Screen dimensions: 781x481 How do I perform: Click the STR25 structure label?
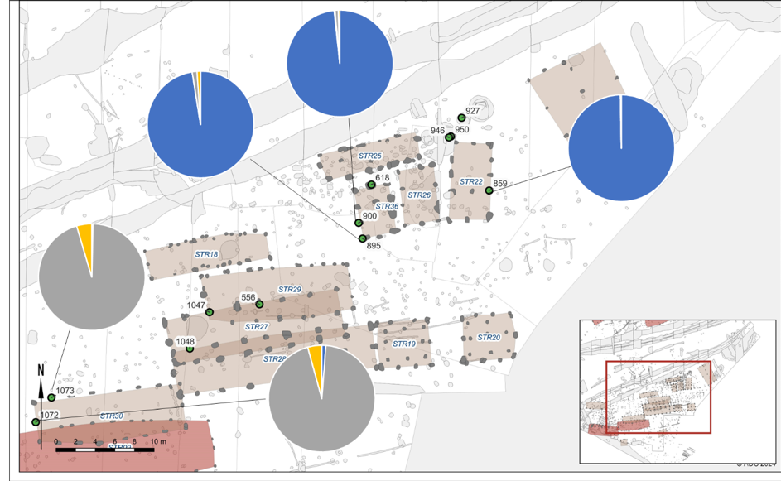point(369,156)
